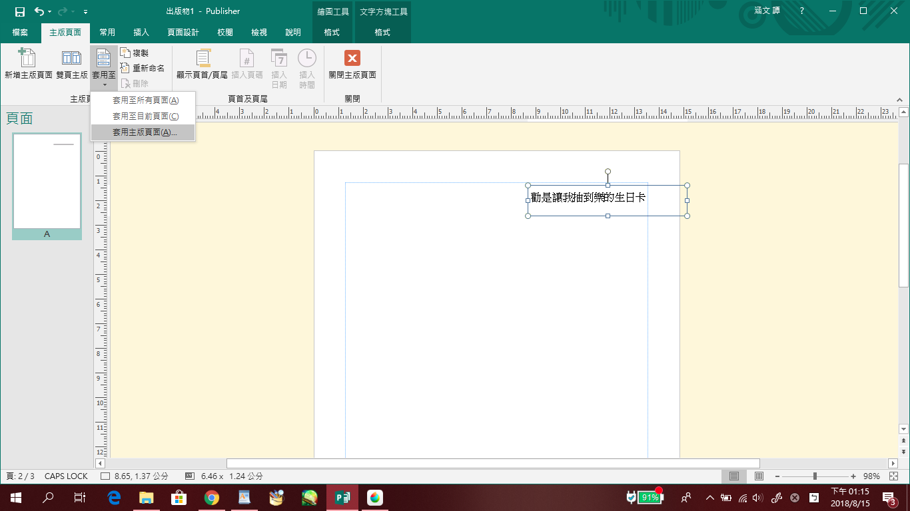The height and width of the screenshot is (511, 910).
Task: Click 顯示頁首/頁尾 (Show Header/Footer) icon
Action: click(x=203, y=59)
